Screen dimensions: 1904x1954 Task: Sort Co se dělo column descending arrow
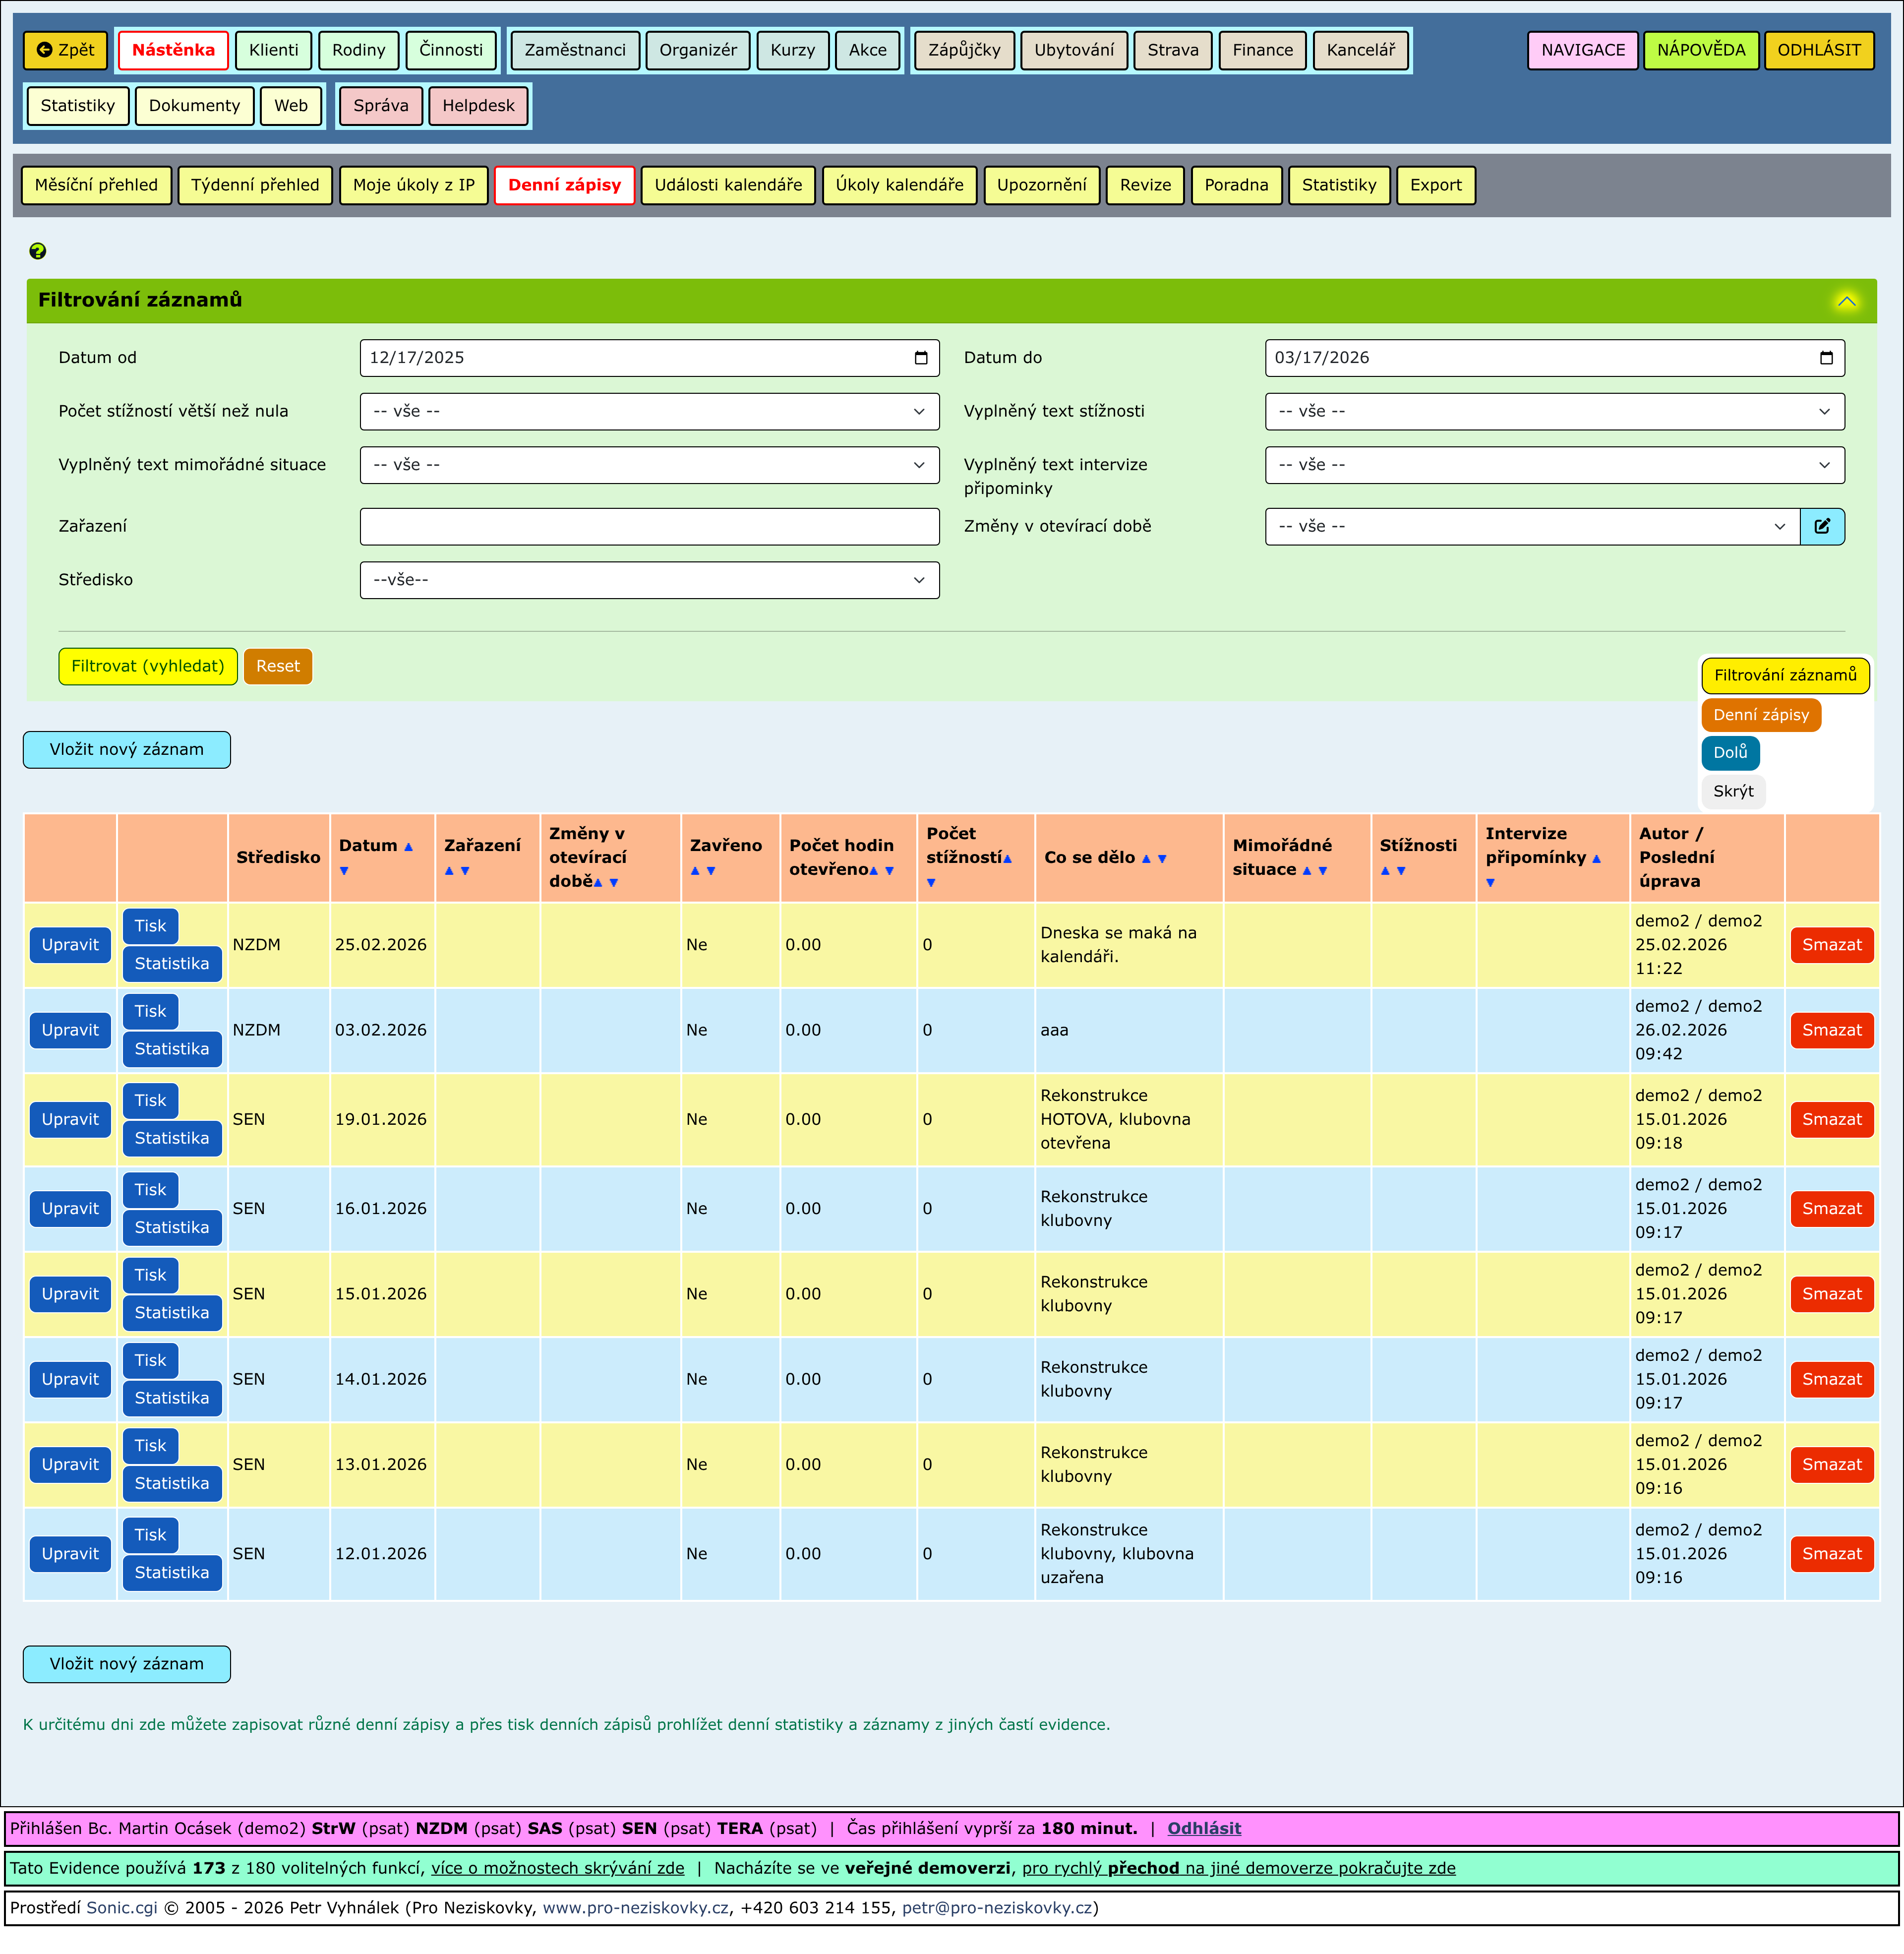[x=1162, y=859]
